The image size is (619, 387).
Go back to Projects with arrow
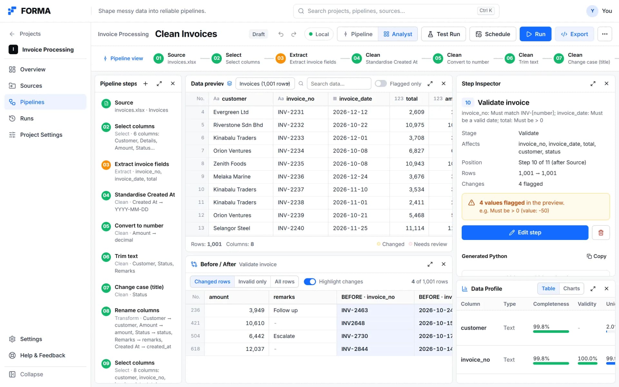click(12, 34)
